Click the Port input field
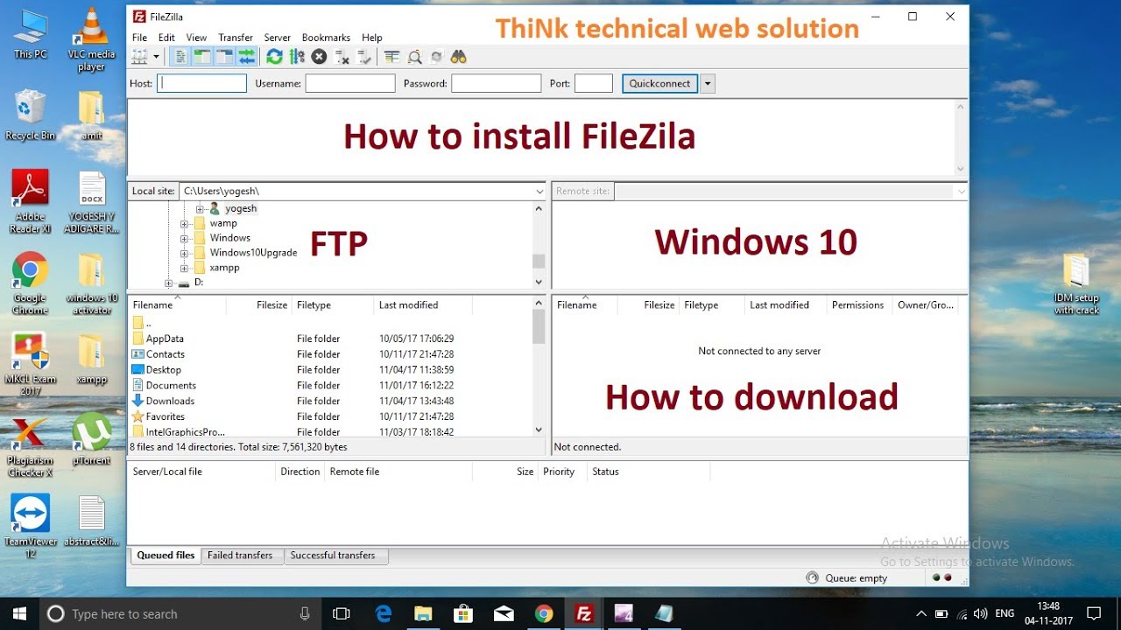 (x=594, y=83)
